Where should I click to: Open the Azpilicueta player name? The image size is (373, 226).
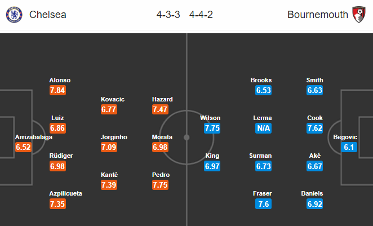click(65, 193)
